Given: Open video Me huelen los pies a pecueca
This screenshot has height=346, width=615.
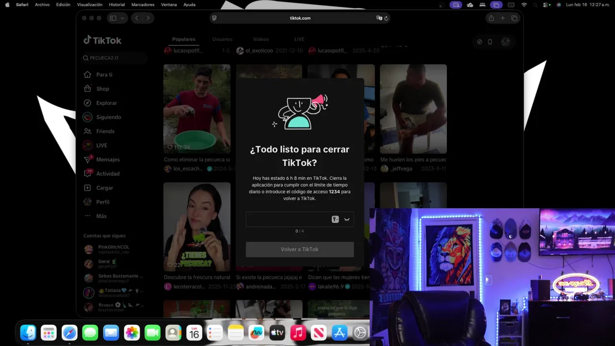Looking at the screenshot, I should pos(413,109).
